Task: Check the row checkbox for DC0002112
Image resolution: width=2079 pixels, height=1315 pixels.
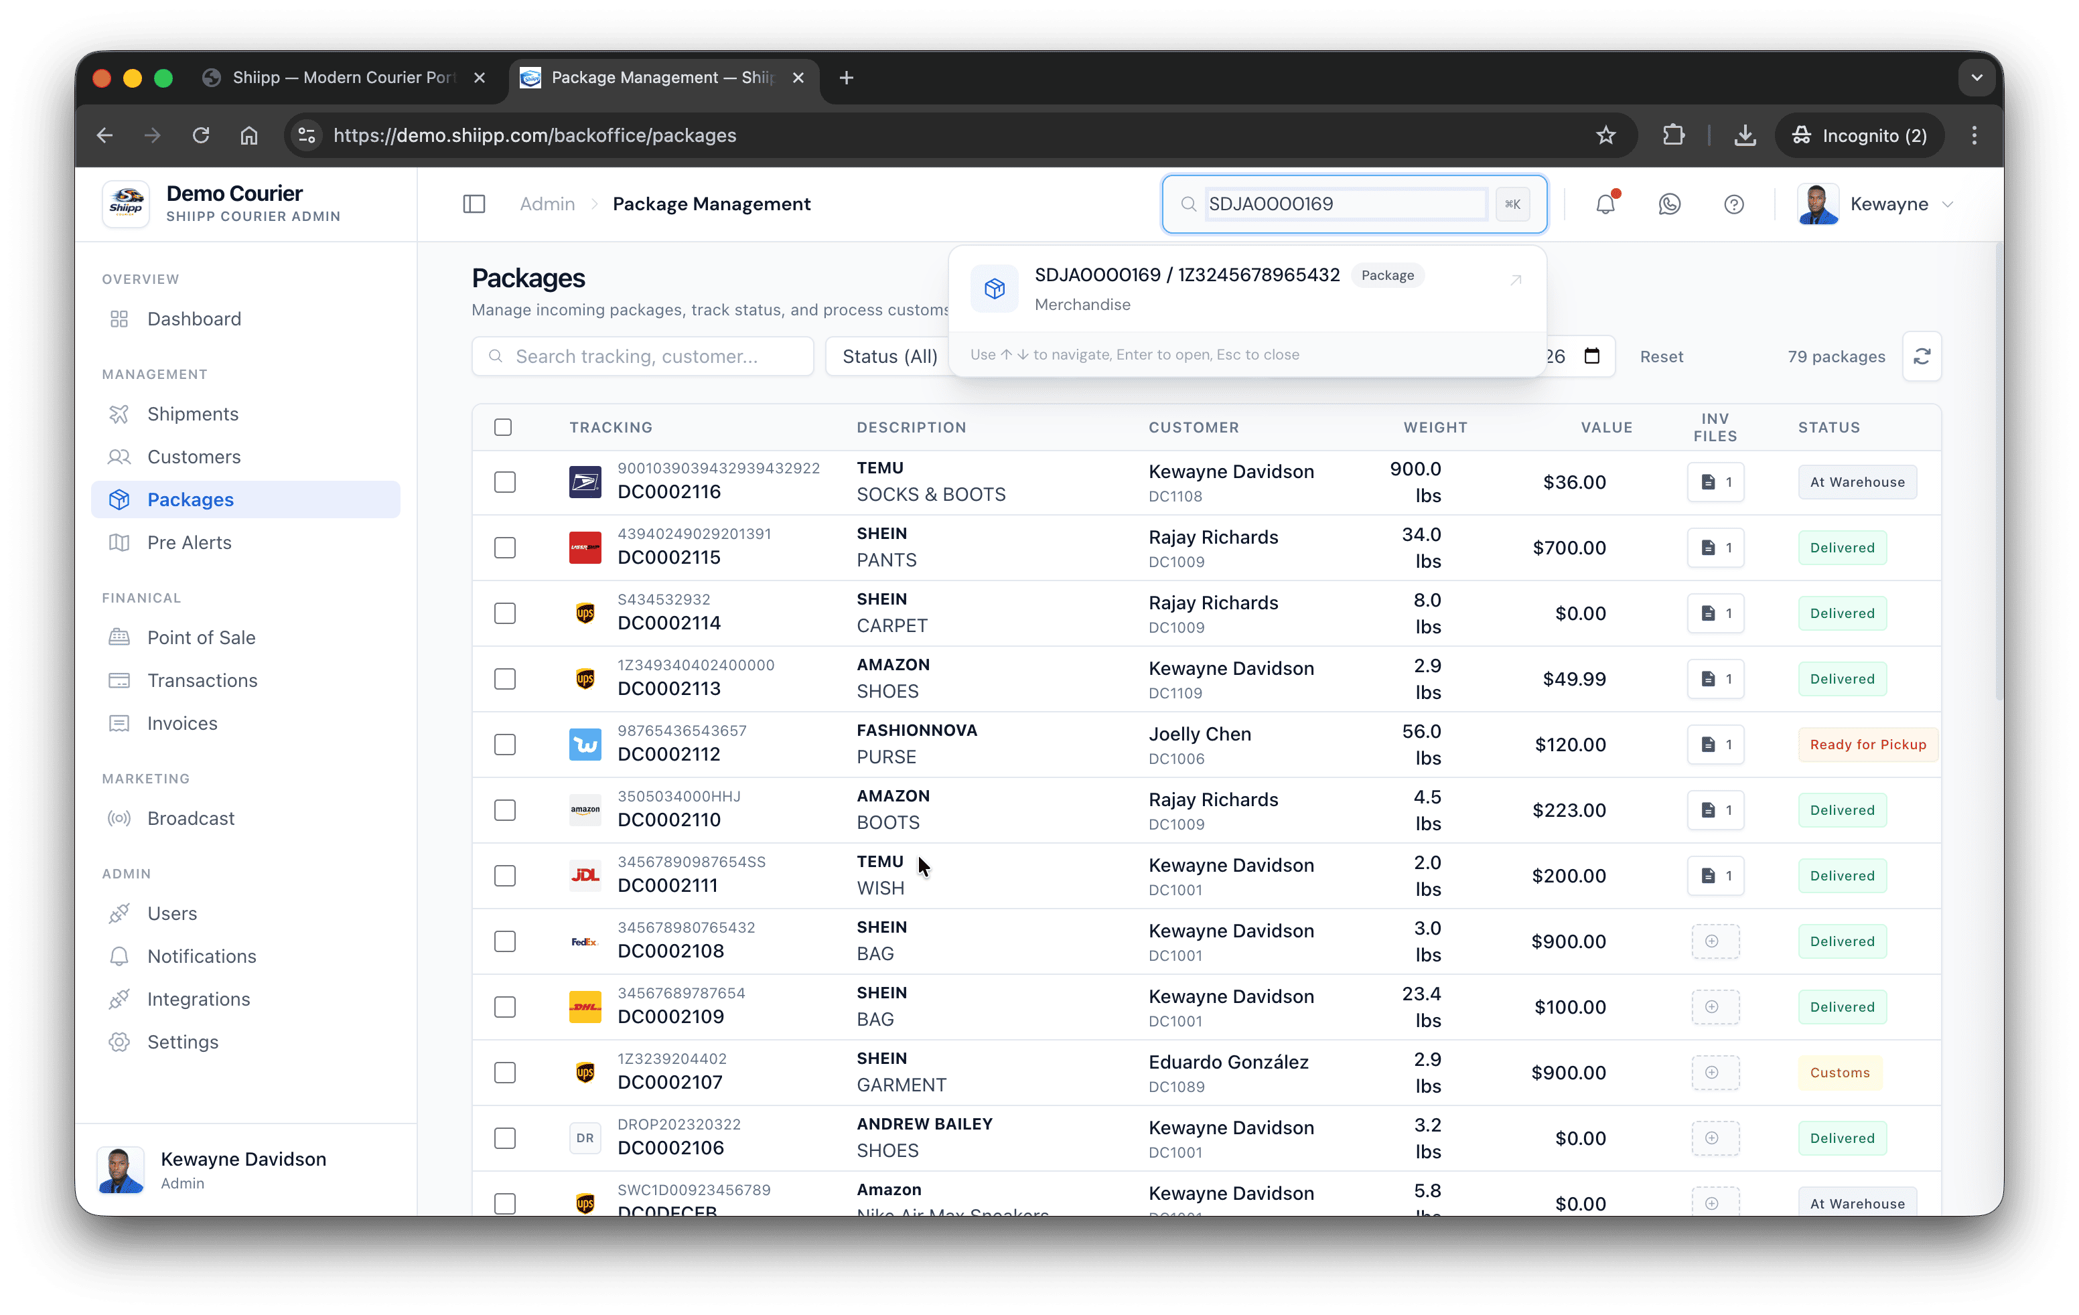Action: 505,744
